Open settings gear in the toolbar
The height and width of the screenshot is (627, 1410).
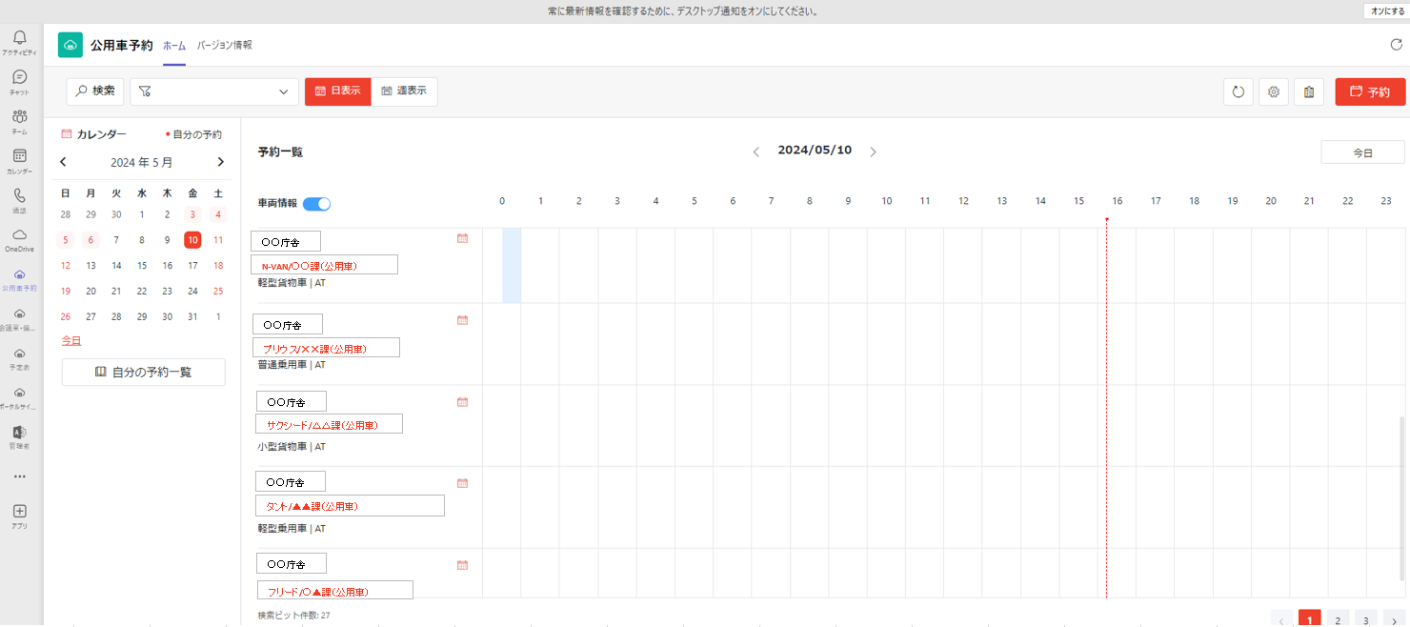[1273, 91]
